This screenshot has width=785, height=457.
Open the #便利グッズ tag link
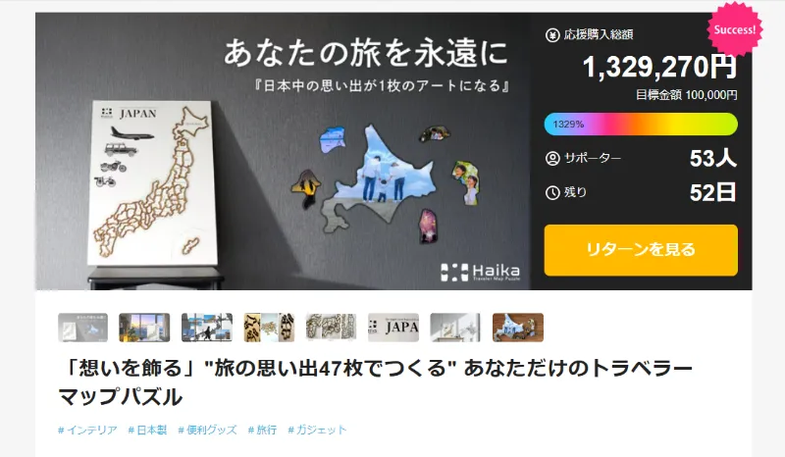pos(207,430)
